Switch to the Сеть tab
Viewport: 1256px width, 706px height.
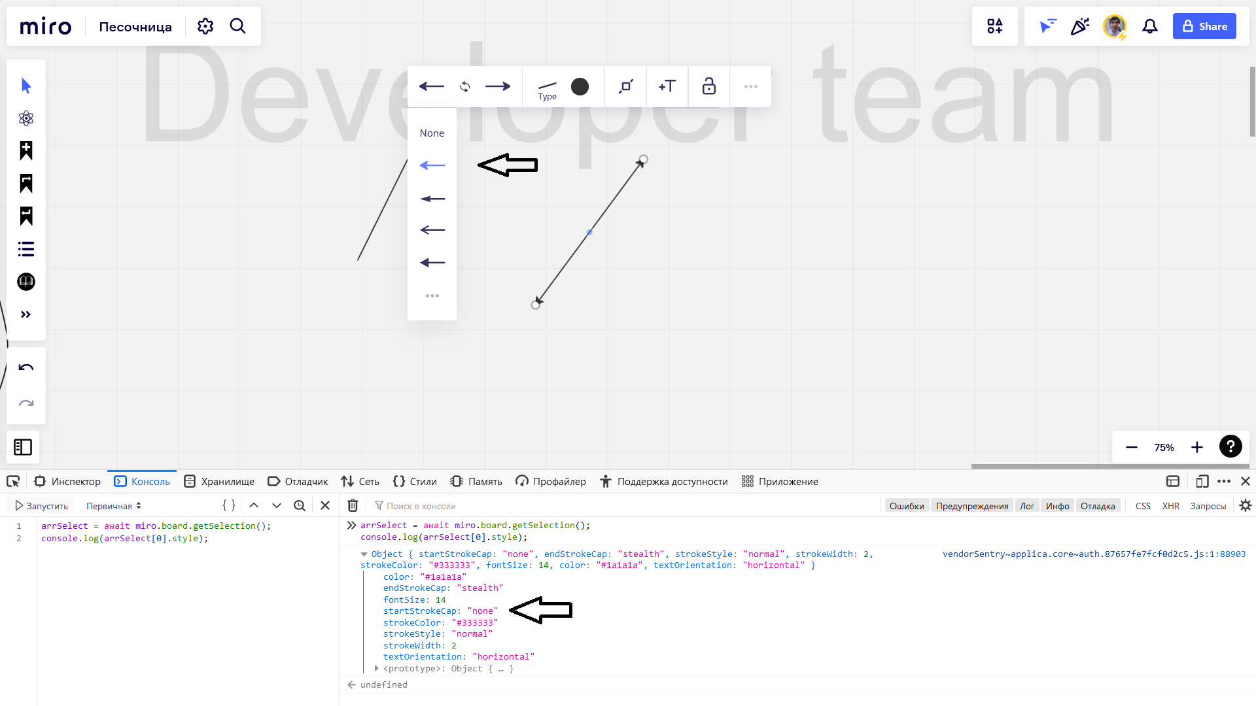[360, 482]
